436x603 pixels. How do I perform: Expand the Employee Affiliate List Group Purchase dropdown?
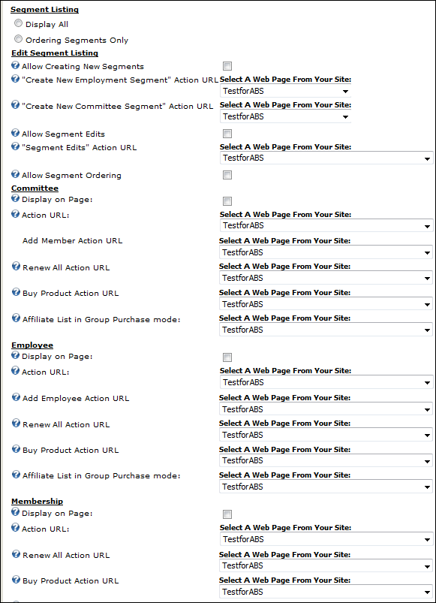tap(326, 487)
